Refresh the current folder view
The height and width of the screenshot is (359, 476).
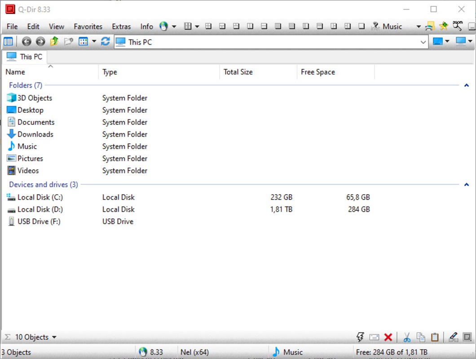(x=106, y=42)
